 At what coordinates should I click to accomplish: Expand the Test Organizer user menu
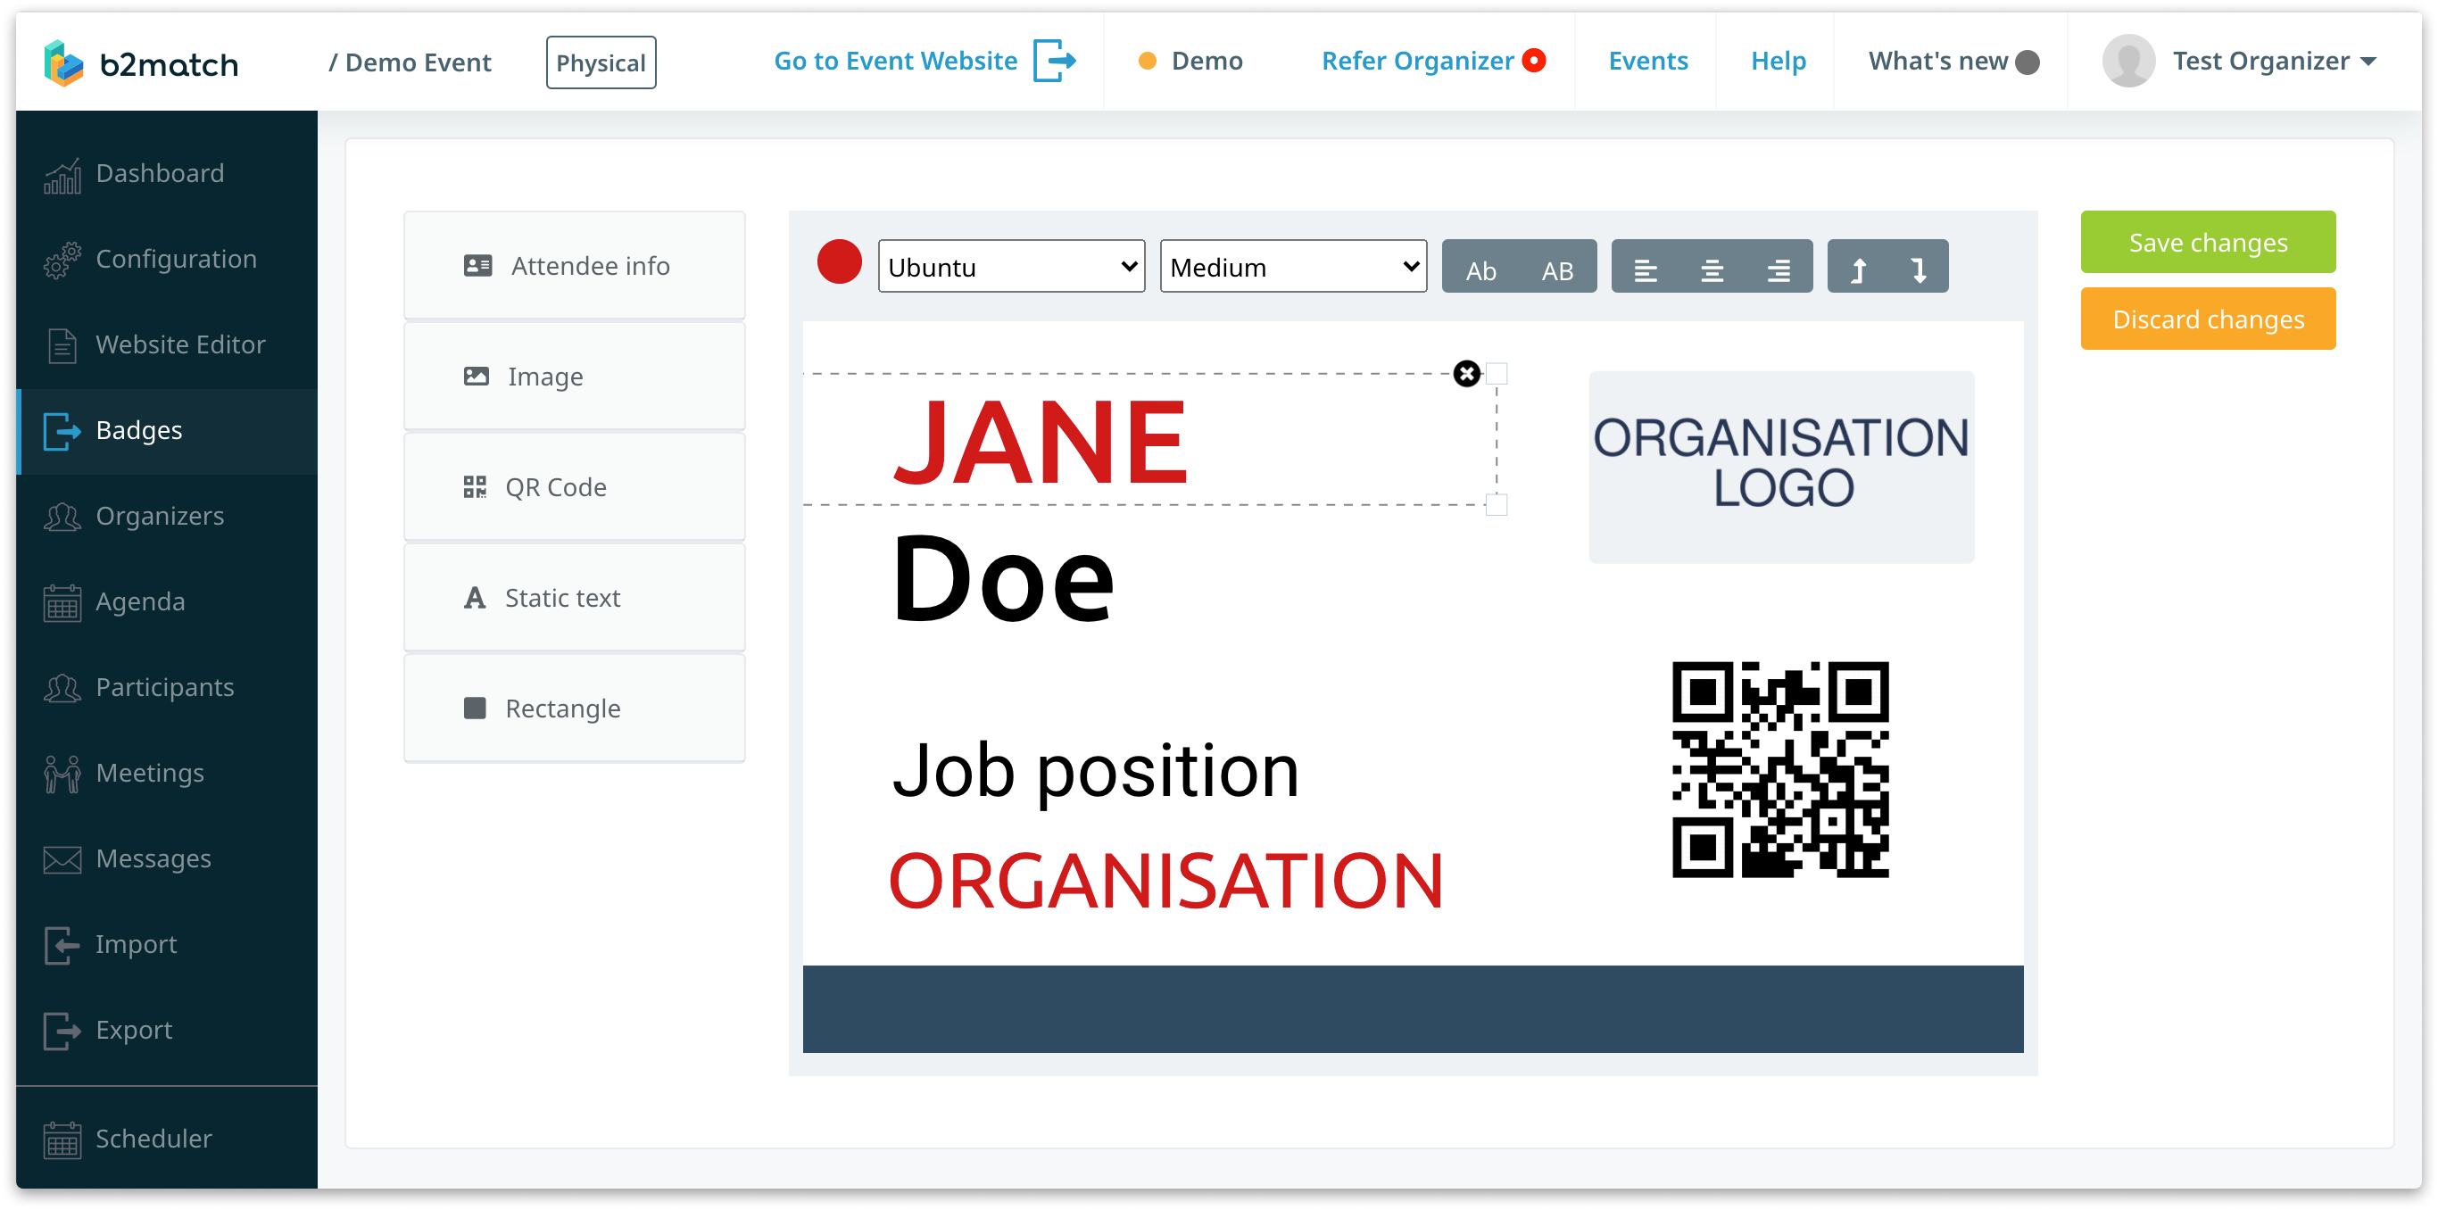pos(2275,62)
